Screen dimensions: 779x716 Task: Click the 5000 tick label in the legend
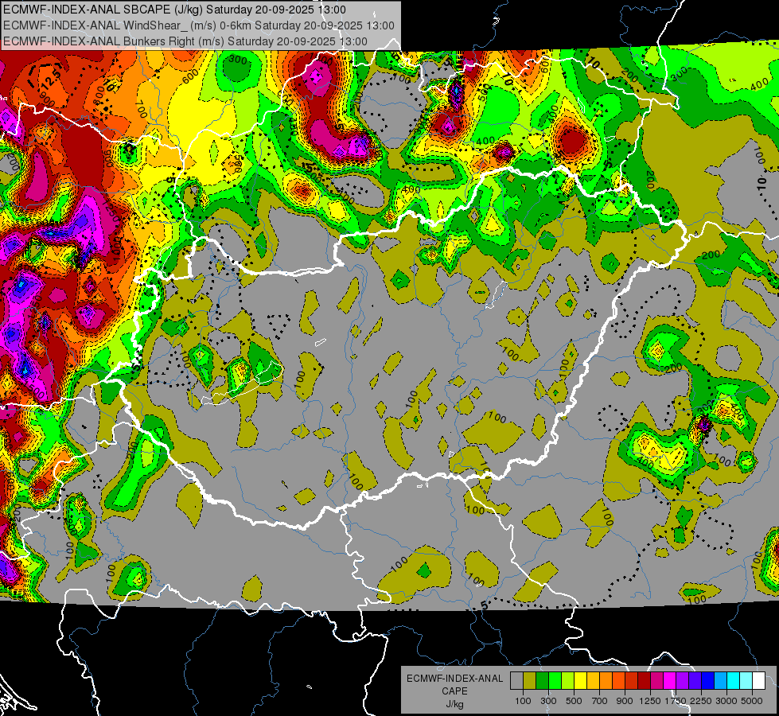click(752, 701)
